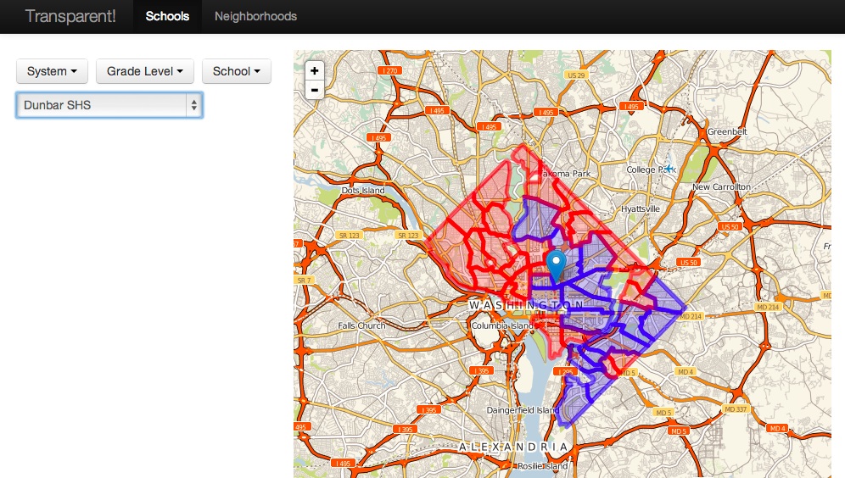Select the New Carrollton map label
Screen dimensions: 845x478
pyautogui.click(x=721, y=186)
